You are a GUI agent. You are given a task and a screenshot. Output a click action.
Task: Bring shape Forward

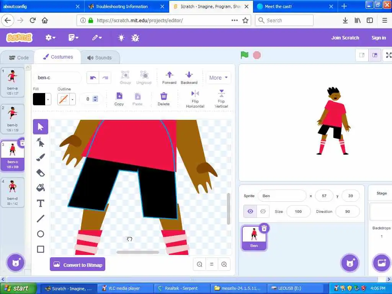pyautogui.click(x=169, y=77)
